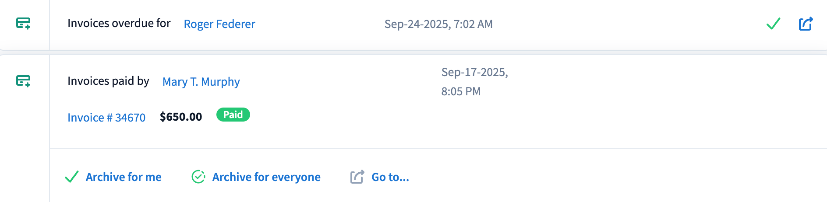Click the Invoices overdue for text
Viewport: 827px width, 202px height.
119,23
